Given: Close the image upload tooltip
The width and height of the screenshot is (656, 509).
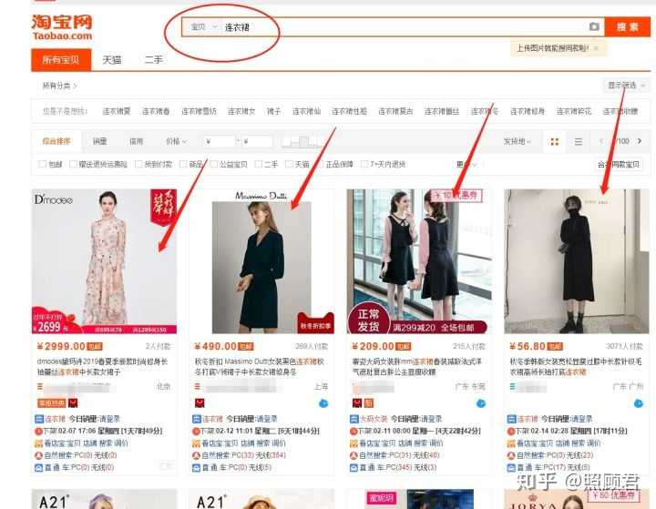Looking at the screenshot, I should [596, 48].
